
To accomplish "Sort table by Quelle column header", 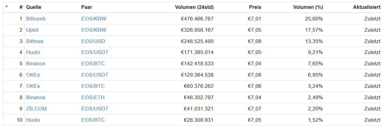I will 34,7.
